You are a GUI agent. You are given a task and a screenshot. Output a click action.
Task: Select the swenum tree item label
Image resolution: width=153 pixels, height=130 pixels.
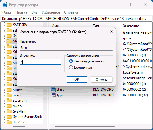20,101
